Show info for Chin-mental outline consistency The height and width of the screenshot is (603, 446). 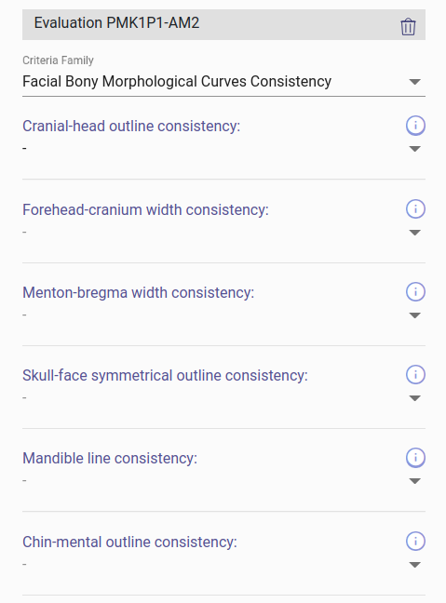(415, 541)
